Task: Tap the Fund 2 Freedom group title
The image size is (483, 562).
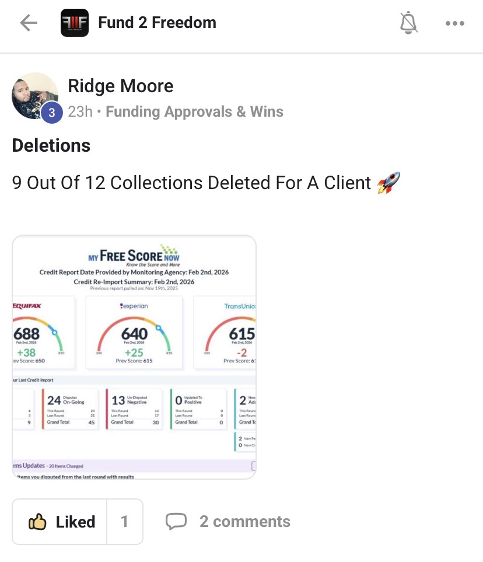Action: tap(157, 23)
